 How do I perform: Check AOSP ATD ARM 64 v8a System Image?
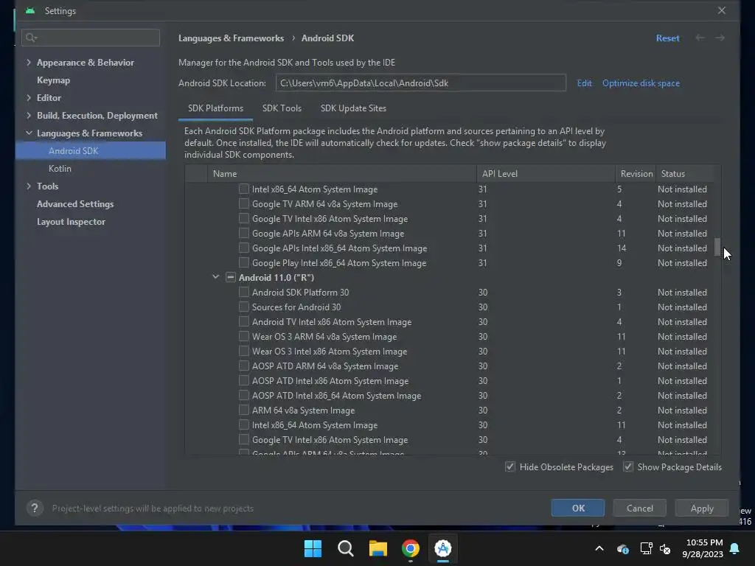(x=243, y=366)
